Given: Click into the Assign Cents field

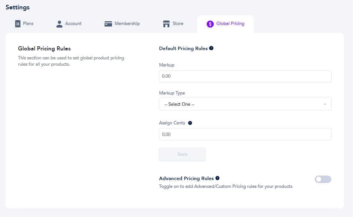Looking at the screenshot, I should 245,134.
